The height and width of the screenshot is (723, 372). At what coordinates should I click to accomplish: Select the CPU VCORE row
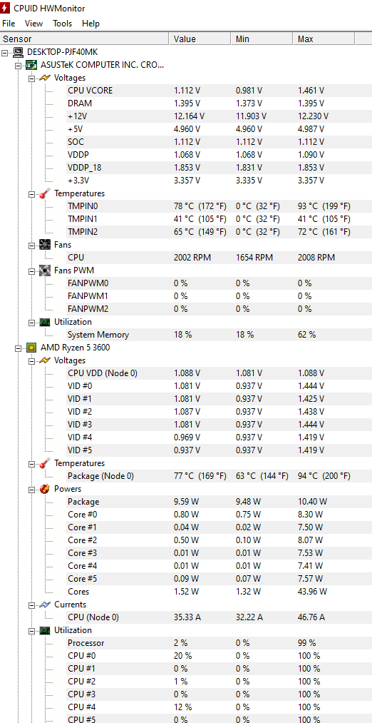pyautogui.click(x=186, y=91)
